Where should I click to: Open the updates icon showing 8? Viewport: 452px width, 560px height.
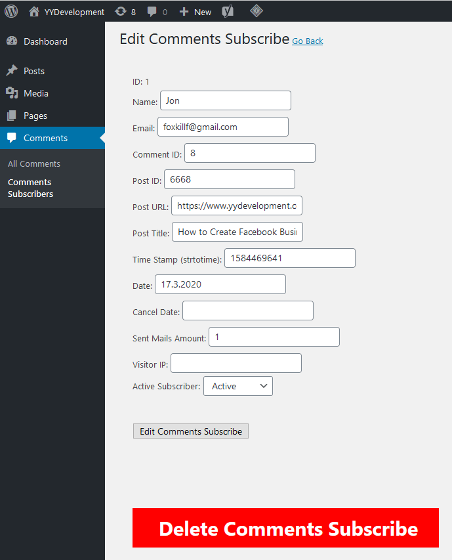(x=121, y=12)
